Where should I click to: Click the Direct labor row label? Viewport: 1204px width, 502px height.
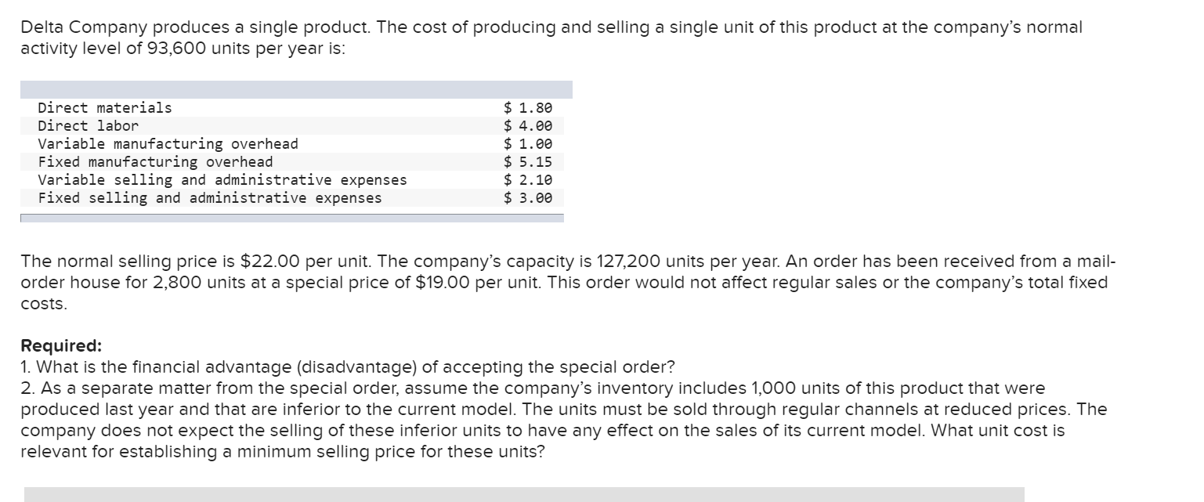click(x=88, y=126)
